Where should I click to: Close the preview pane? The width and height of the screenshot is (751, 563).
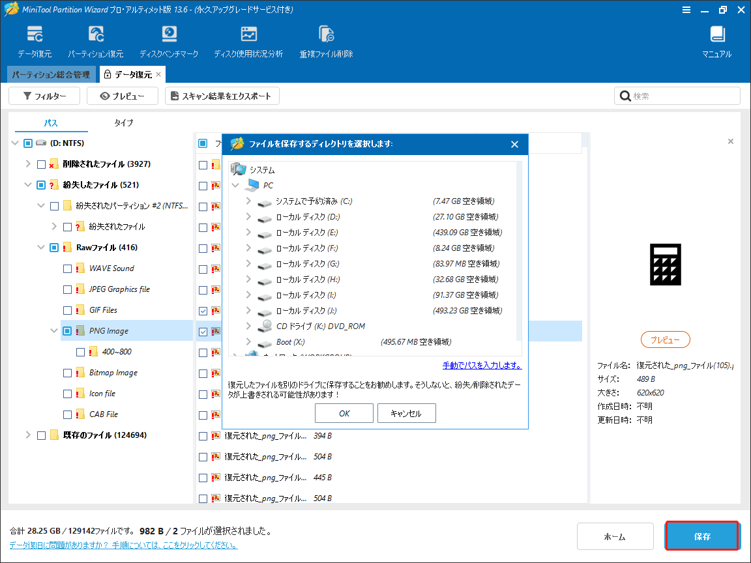click(730, 141)
